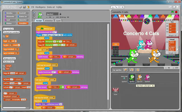Viewport: 182px width, 112px height.
Task: Open the Redigera menu
Action: 40,7
